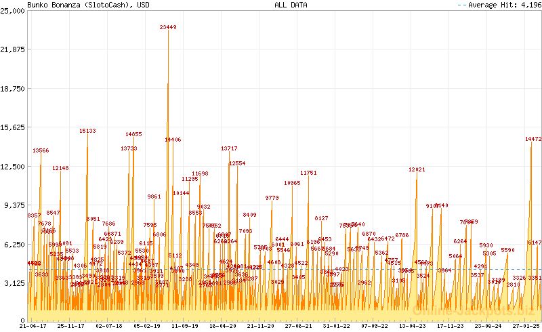
Task: Click the 23449 peak value label
Action: click(x=168, y=27)
